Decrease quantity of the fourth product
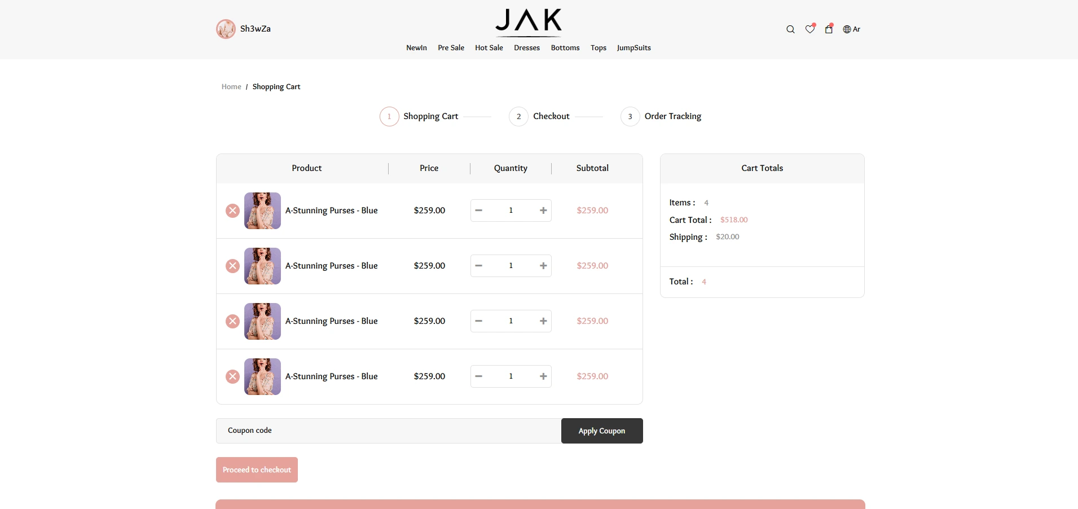The width and height of the screenshot is (1078, 509). click(479, 376)
